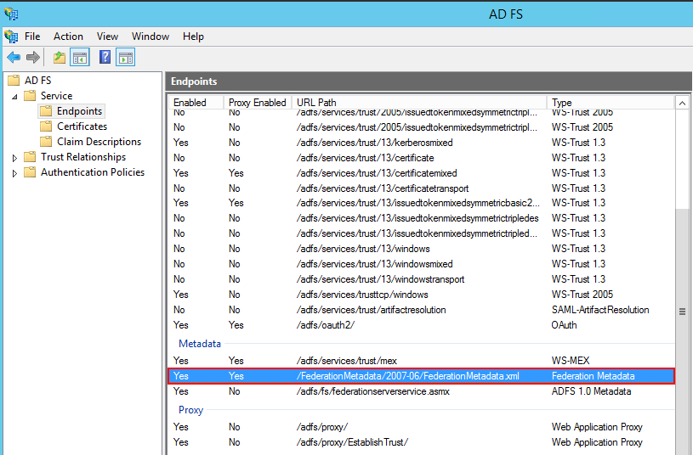Image resolution: width=693 pixels, height=455 pixels.
Task: Select the Trust Relationships tree item
Action: (83, 157)
